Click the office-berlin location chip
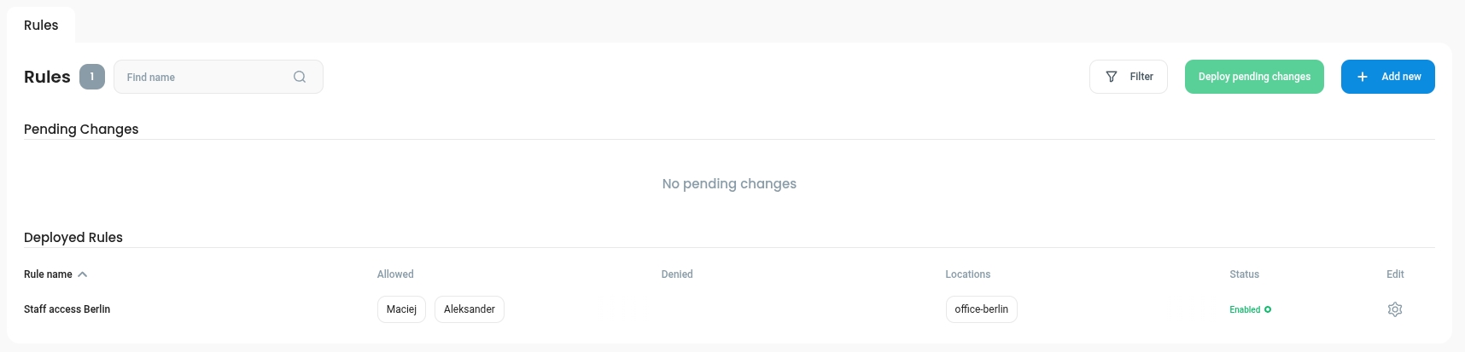1465x352 pixels. coord(981,309)
